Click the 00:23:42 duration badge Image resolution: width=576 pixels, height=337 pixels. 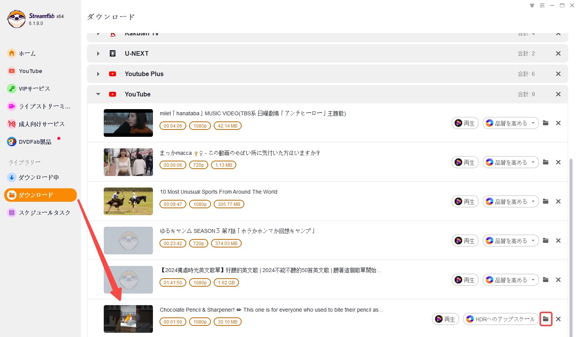click(x=173, y=243)
